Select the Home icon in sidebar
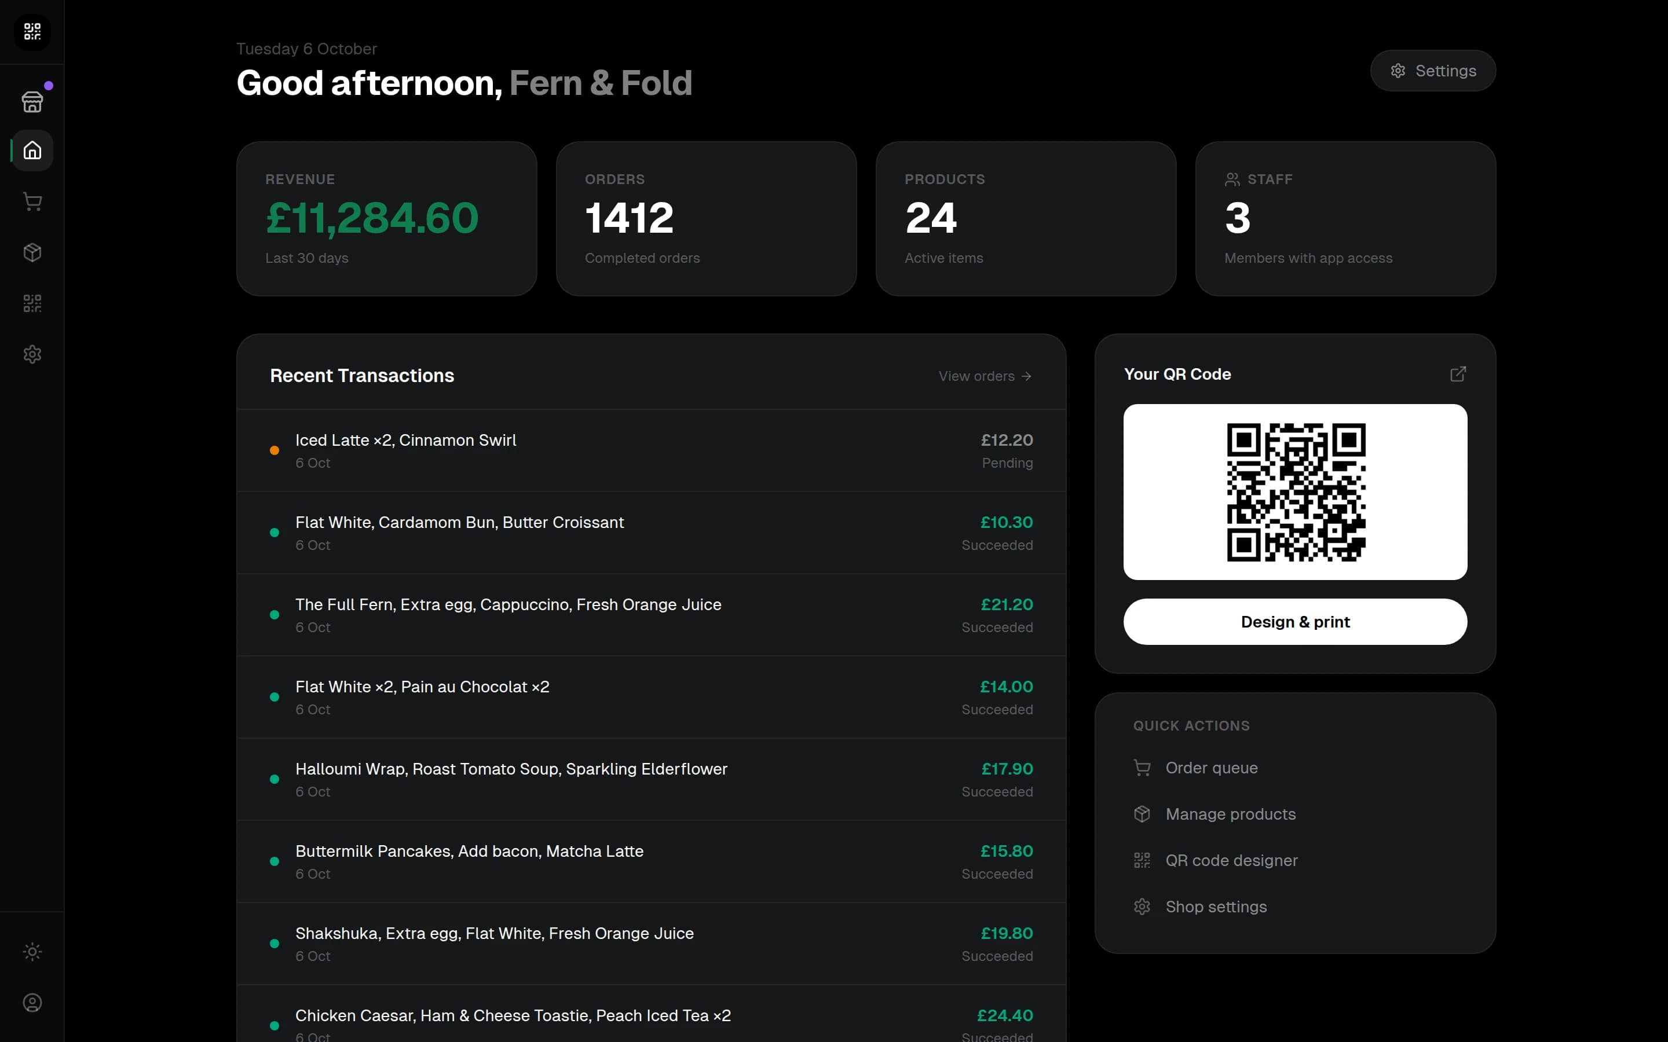1668x1042 pixels. tap(32, 151)
